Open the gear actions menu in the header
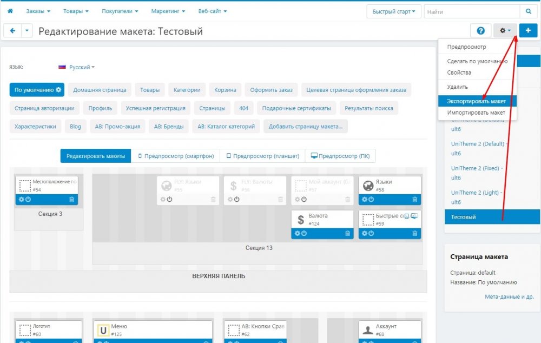The height and width of the screenshot is (343, 541). [x=504, y=30]
